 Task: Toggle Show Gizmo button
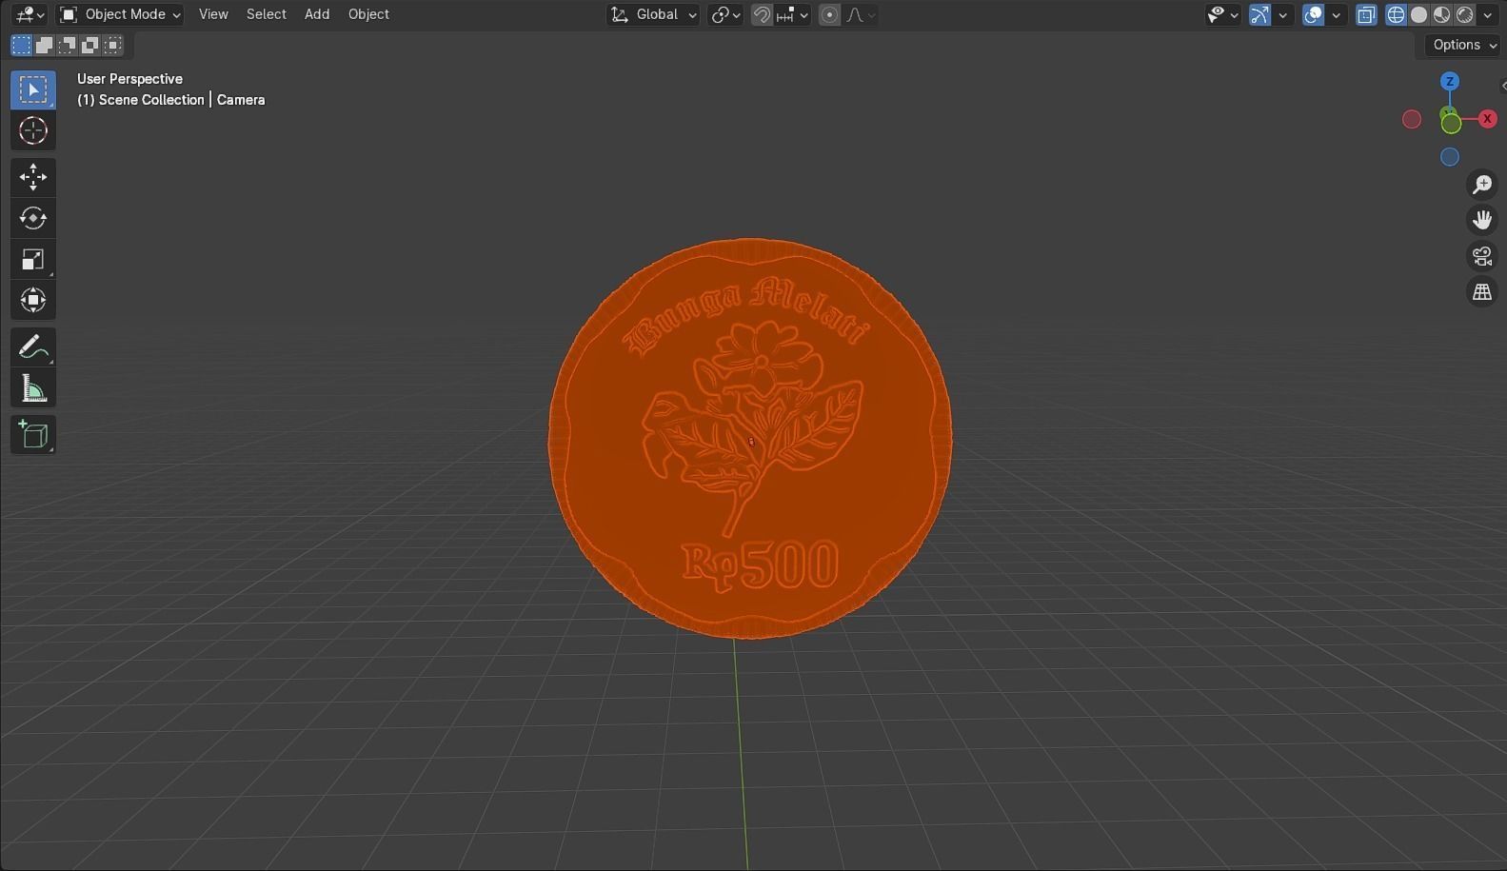[1259, 14]
